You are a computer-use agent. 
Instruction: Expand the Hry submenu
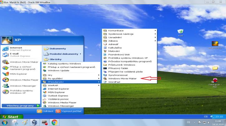(x=71, y=75)
